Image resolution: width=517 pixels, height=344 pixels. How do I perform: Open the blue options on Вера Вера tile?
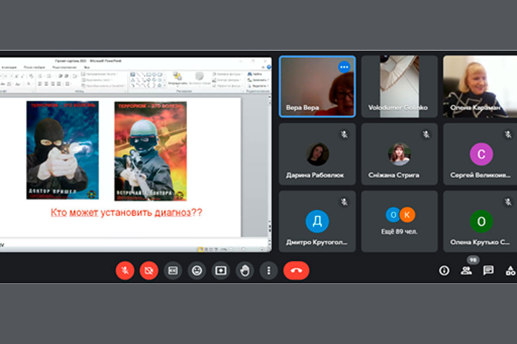(x=344, y=67)
